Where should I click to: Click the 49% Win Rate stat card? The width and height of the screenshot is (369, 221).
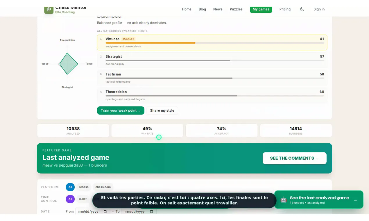tap(147, 130)
